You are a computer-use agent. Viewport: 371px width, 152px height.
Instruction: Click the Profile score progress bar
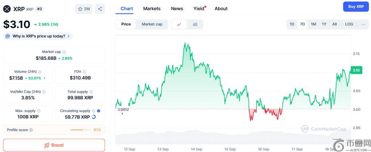click(81, 130)
